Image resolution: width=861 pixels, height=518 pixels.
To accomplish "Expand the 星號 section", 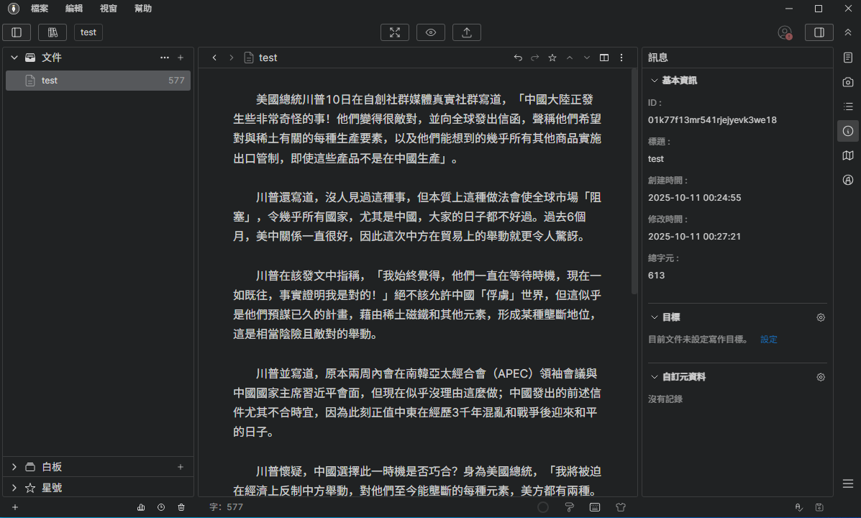I will point(14,488).
